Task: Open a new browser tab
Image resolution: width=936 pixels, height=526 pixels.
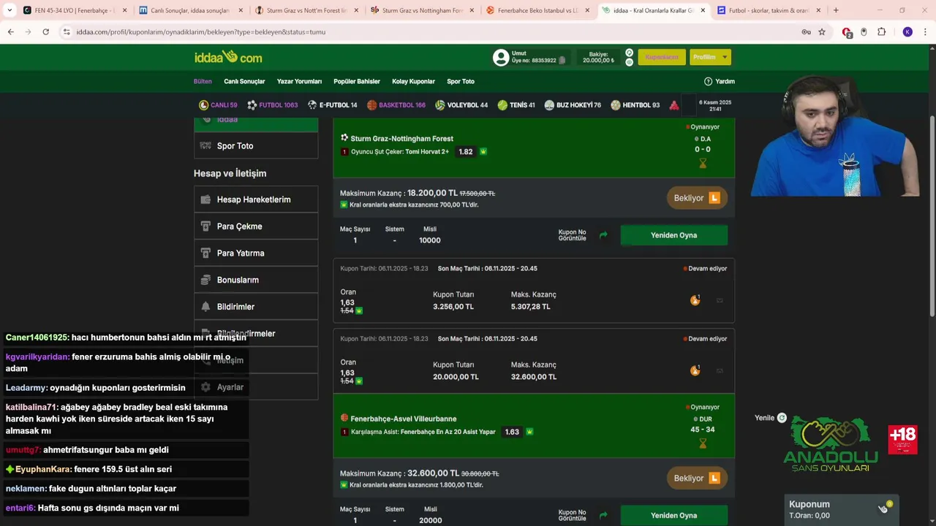Action: [x=836, y=10]
